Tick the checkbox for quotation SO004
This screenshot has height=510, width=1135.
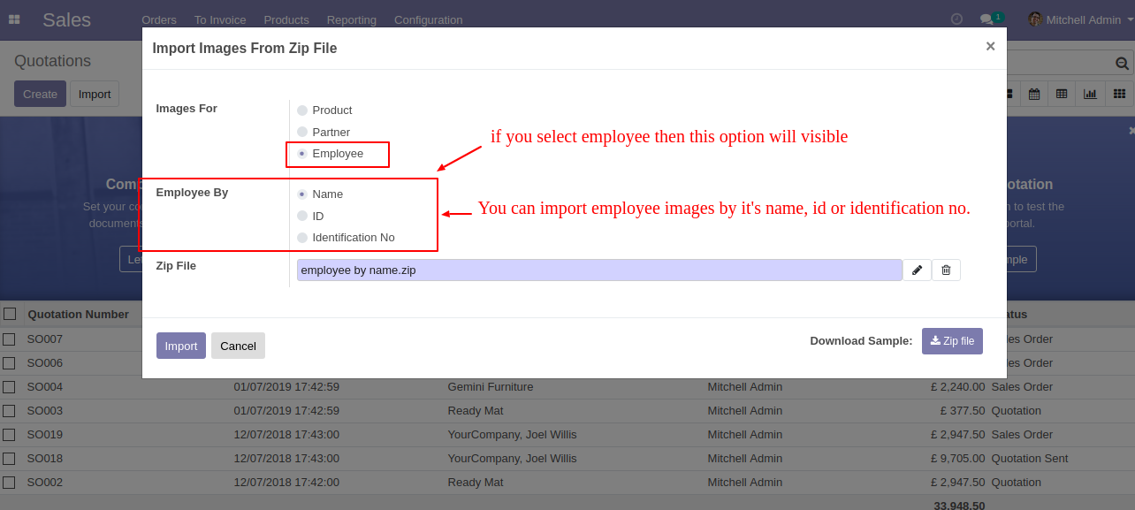pos(9,386)
